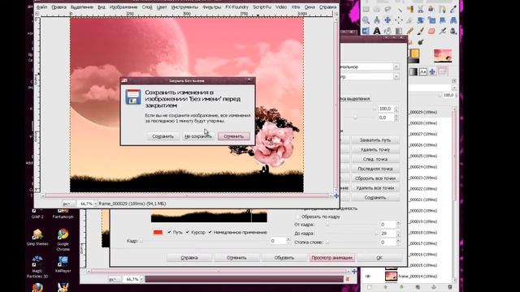Image resolution: width=520 pixels, height=292 pixels.
Task: Toggle Немедленное применение checkbox
Action: (x=210, y=232)
